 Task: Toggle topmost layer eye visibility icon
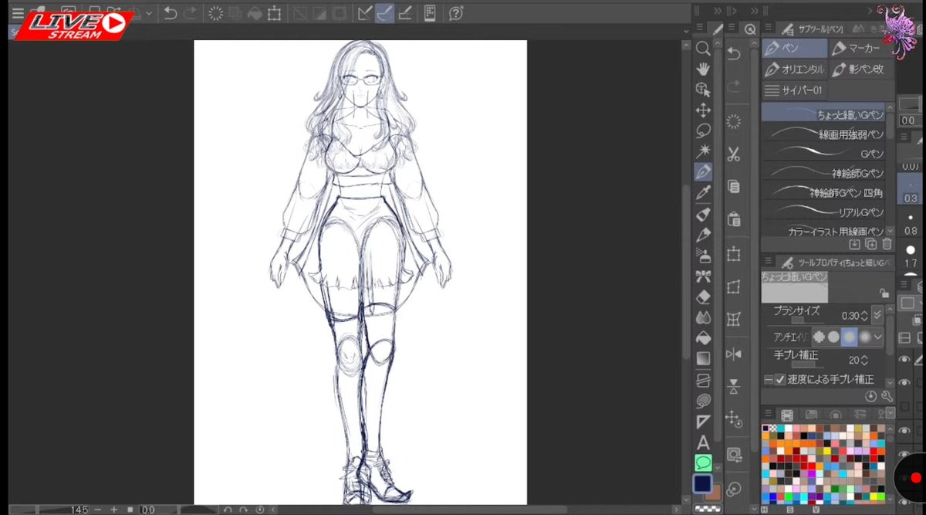click(x=904, y=359)
